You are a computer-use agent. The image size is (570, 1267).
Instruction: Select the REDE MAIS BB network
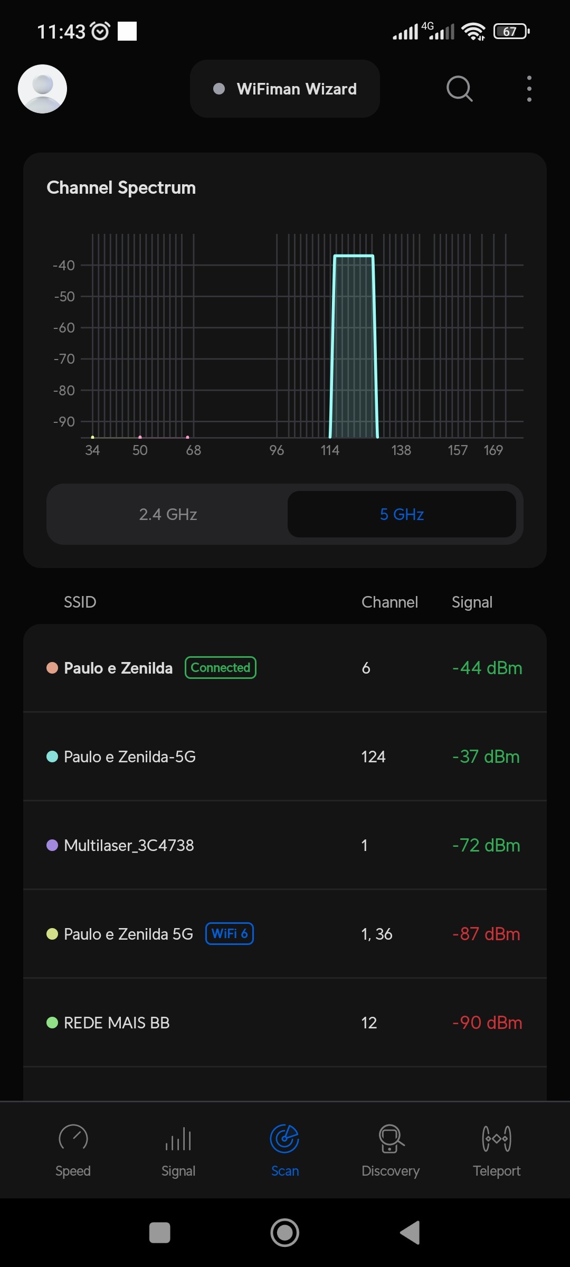click(117, 1023)
